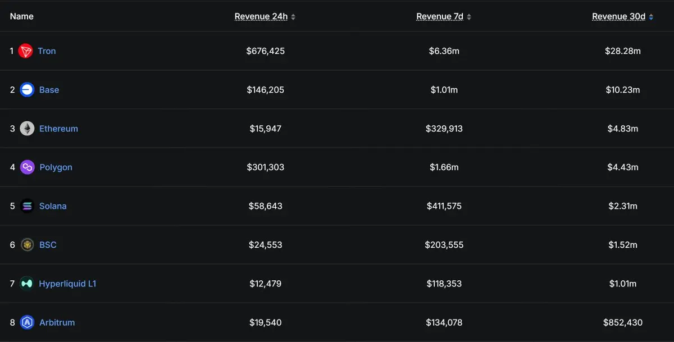The width and height of the screenshot is (674, 342).
Task: Open the Tron chain link
Action: click(x=47, y=51)
